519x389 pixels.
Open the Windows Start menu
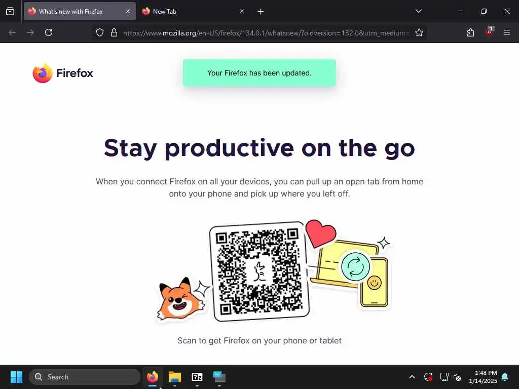point(16,377)
